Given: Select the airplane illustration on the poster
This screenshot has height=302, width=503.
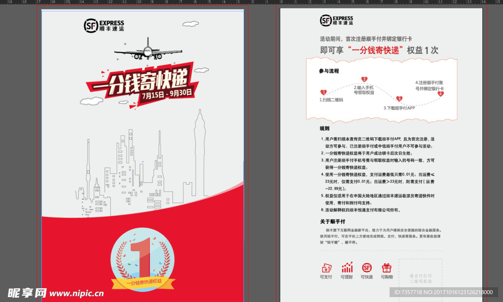Looking at the screenshot, I should [x=148, y=49].
